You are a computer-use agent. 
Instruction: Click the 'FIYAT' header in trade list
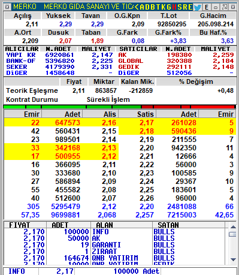20,225
